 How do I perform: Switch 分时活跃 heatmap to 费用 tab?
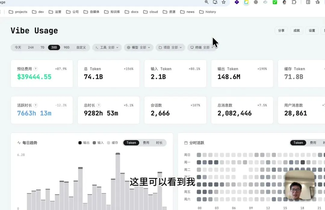coord(313,143)
